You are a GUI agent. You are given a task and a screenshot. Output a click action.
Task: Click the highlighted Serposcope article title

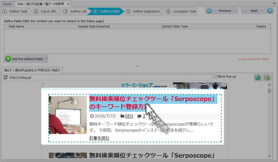click(x=153, y=103)
